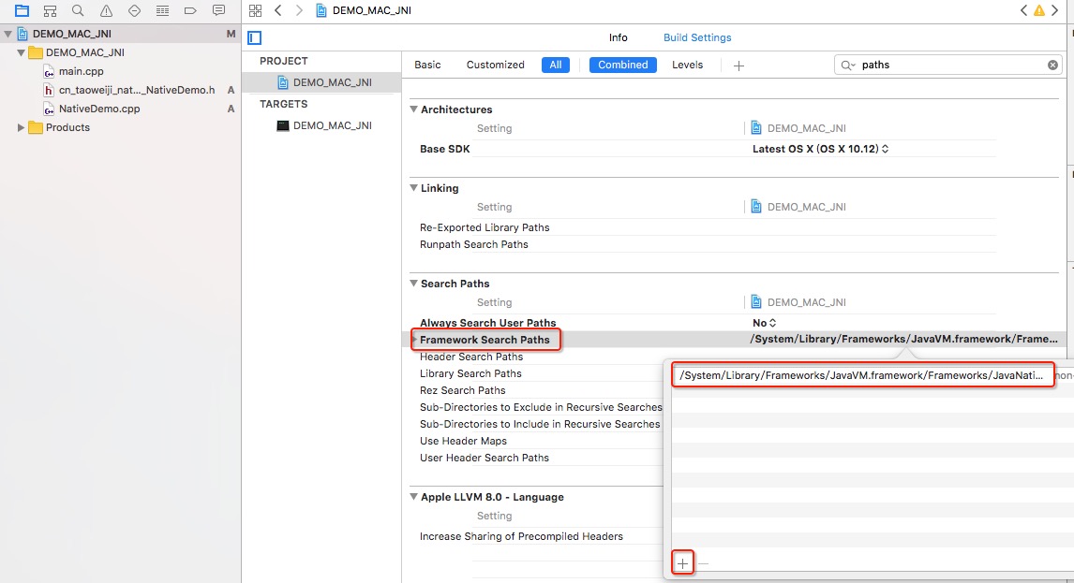Open the Find navigator magnifier icon
The image size is (1074, 583).
[78, 11]
